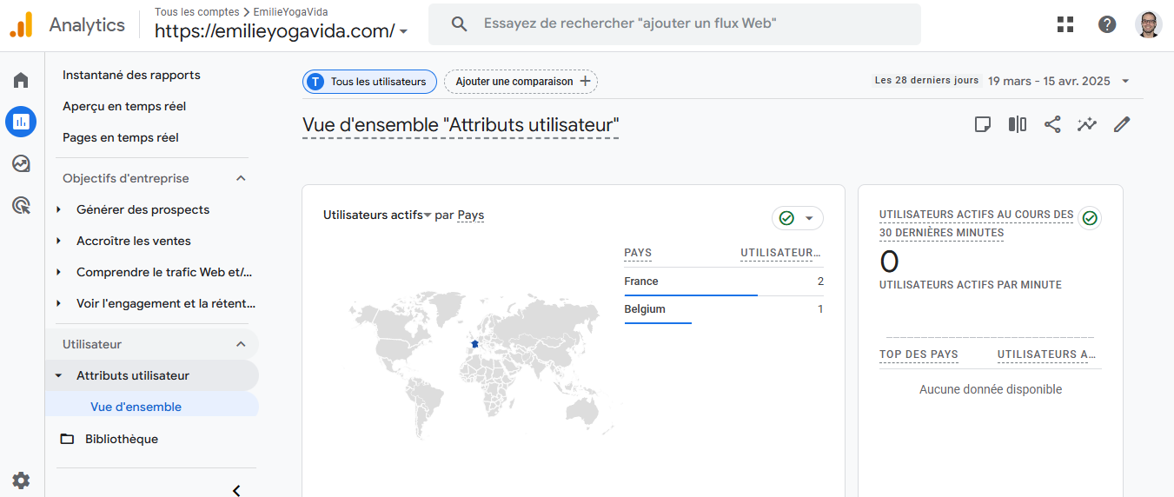Click UTILISATEURS ACTIFS PAR MINUTE label
This screenshot has width=1174, height=497.
971,284
